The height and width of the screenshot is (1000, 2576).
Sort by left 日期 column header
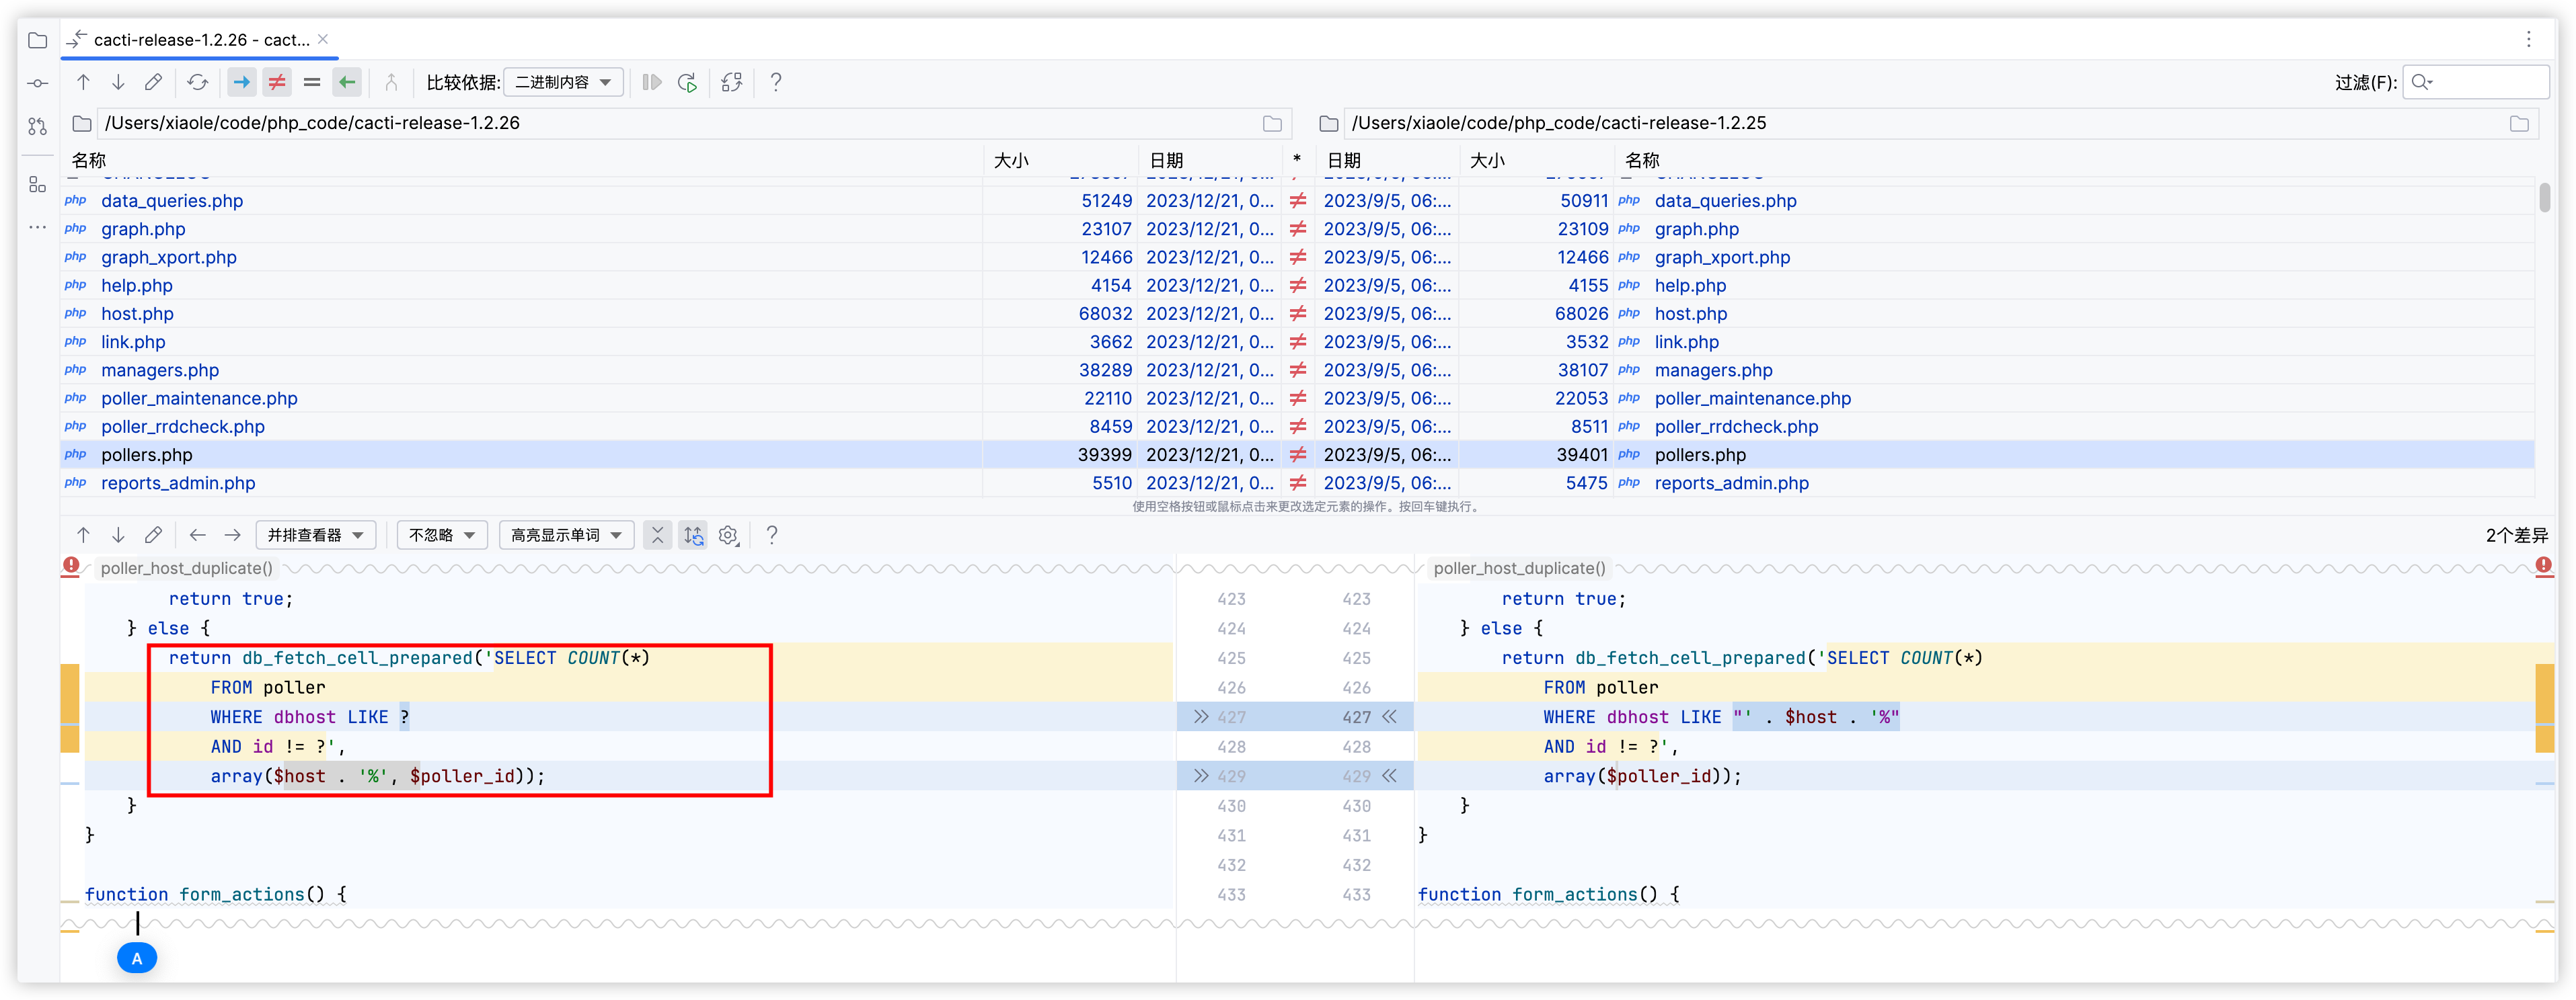click(1210, 160)
